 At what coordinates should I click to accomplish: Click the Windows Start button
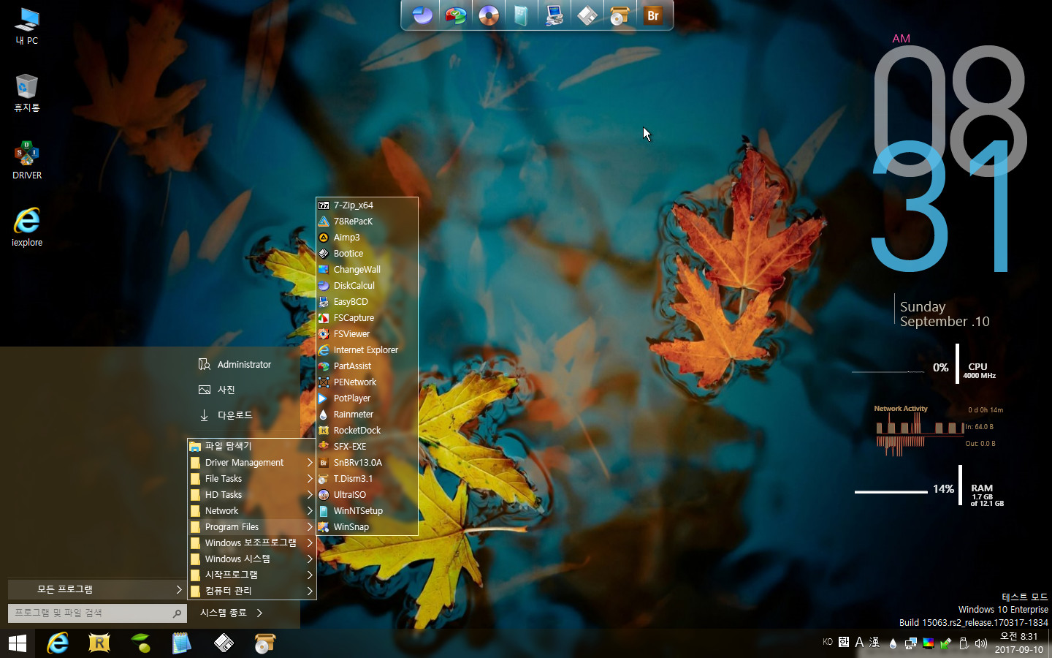pos(18,643)
